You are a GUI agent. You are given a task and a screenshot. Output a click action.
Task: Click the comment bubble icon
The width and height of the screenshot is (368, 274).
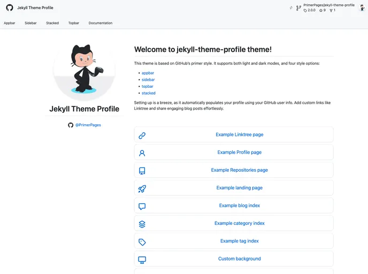142,207
